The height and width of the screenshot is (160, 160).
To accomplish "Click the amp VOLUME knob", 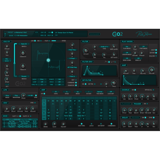I will (x=151, y=70).
